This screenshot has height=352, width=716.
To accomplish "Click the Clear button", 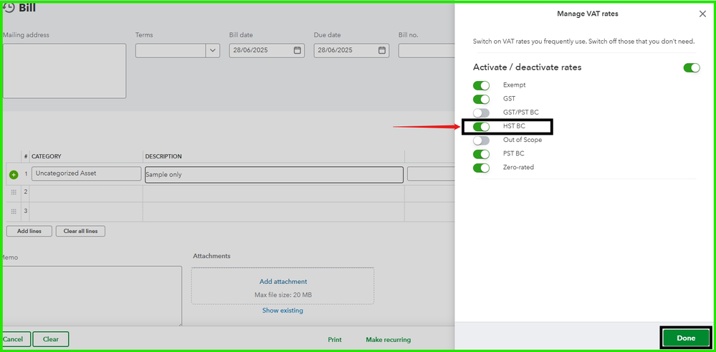I will [x=51, y=339].
